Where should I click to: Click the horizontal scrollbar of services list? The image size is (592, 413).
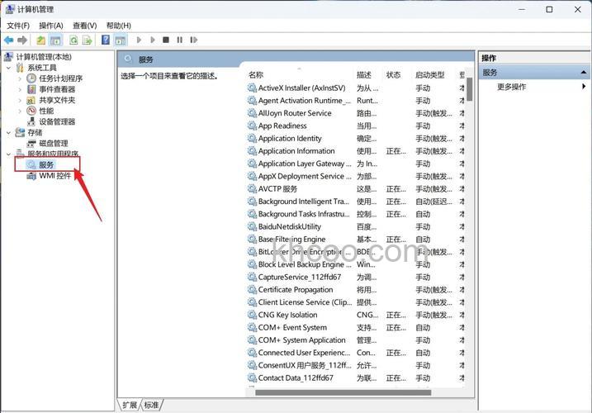point(343,392)
